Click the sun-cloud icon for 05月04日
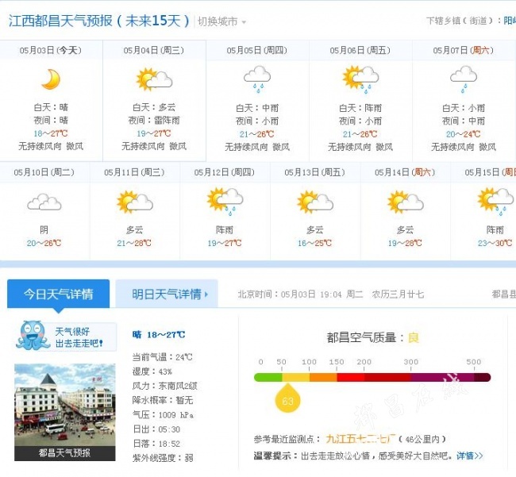 pos(154,79)
